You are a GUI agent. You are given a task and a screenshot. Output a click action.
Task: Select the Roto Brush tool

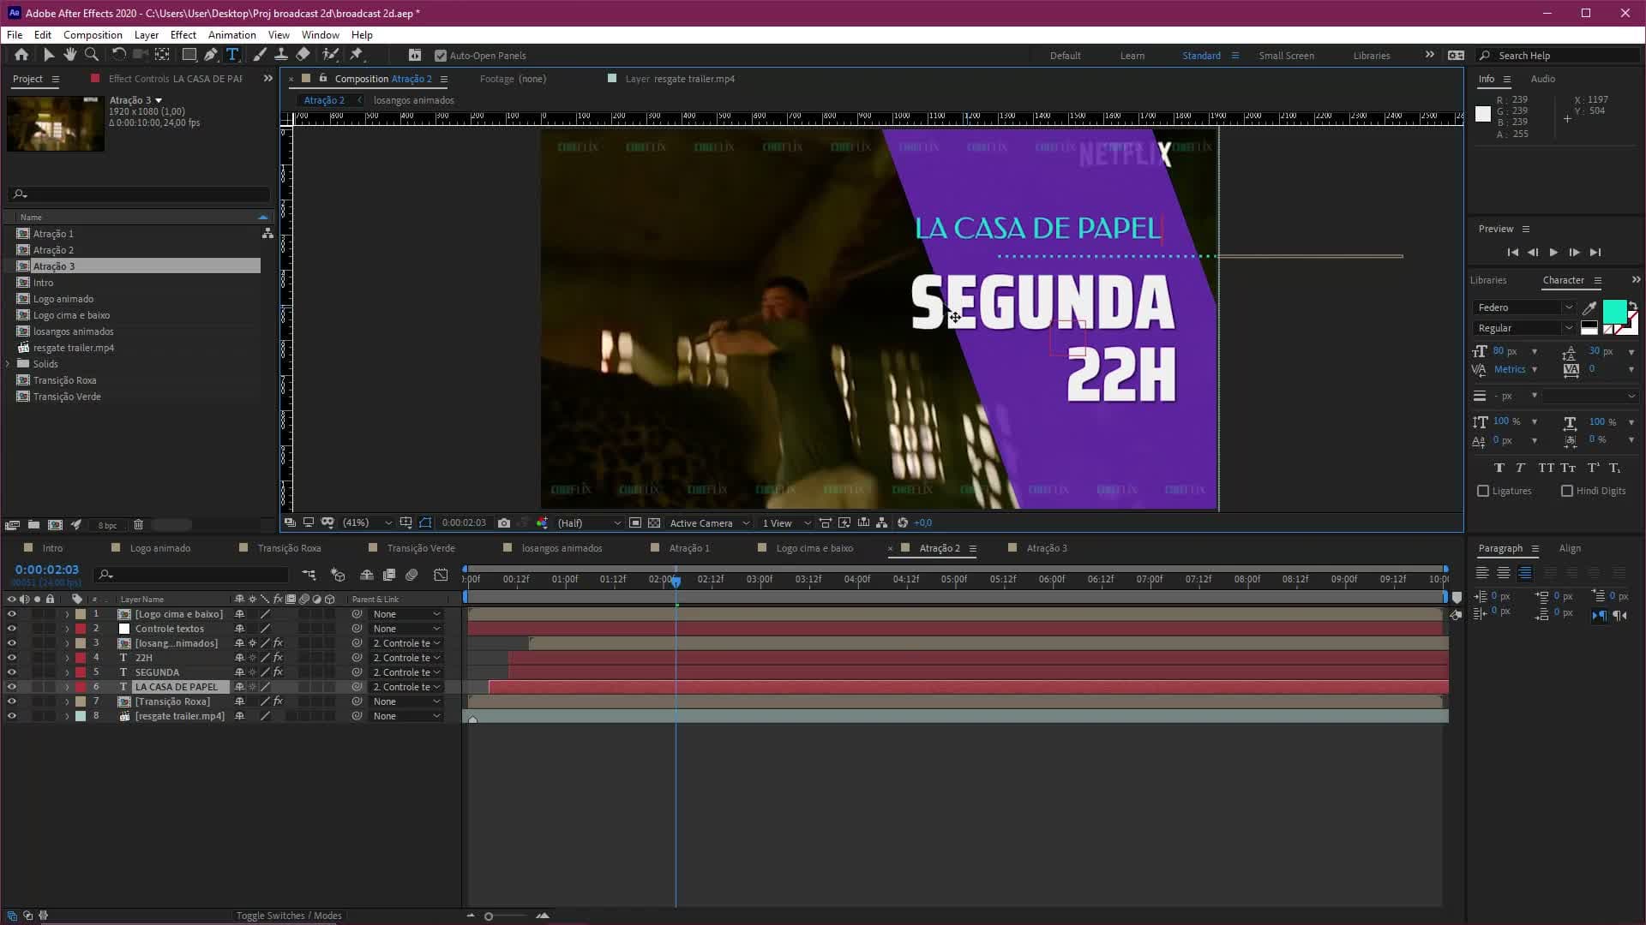pos(330,55)
